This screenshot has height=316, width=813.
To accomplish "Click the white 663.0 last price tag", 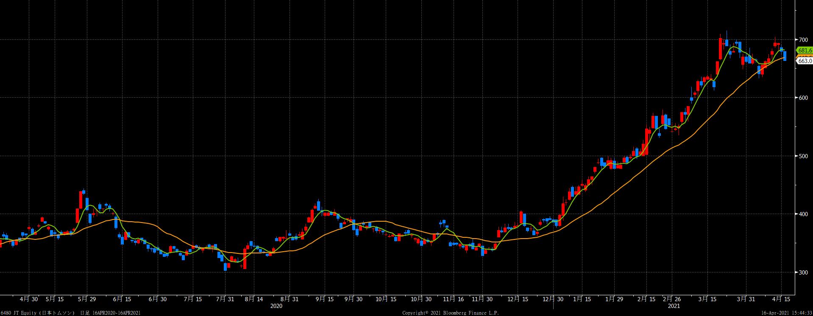I will tap(804, 61).
